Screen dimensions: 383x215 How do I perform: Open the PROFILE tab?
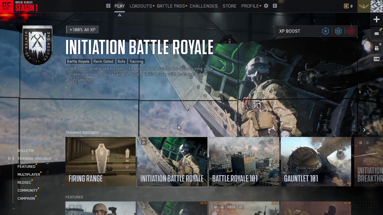(250, 6)
